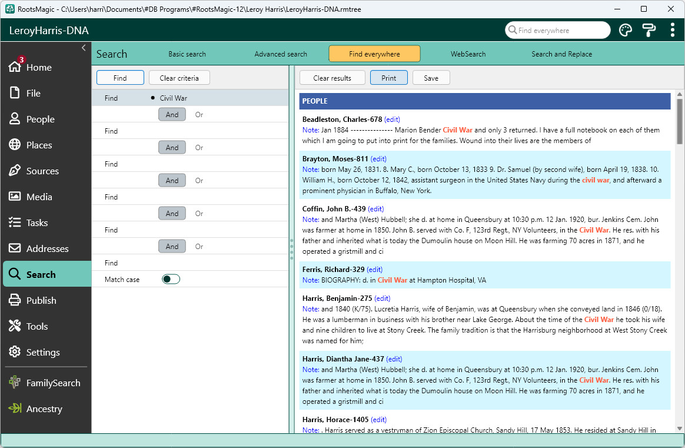
Task: Edit Beadleston, Charles-678 via edit link
Action: pos(392,120)
